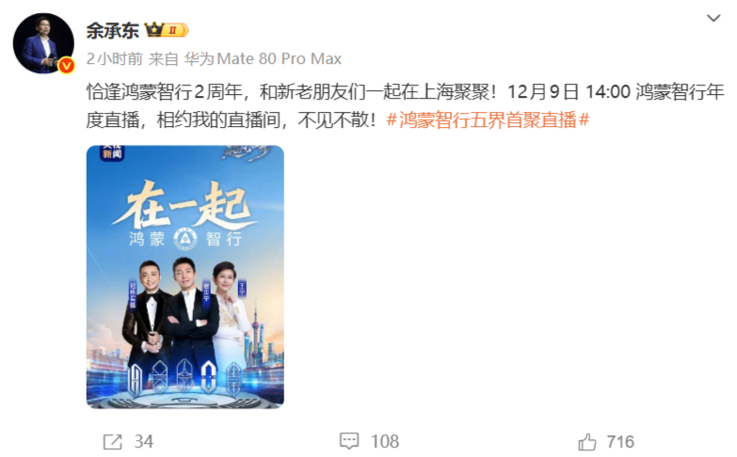Open the 余承东 username link
Viewport: 737px width, 457px height.
click(x=112, y=30)
